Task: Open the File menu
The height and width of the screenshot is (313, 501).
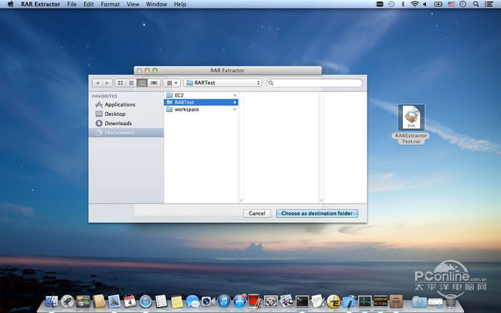Action: 72,4
